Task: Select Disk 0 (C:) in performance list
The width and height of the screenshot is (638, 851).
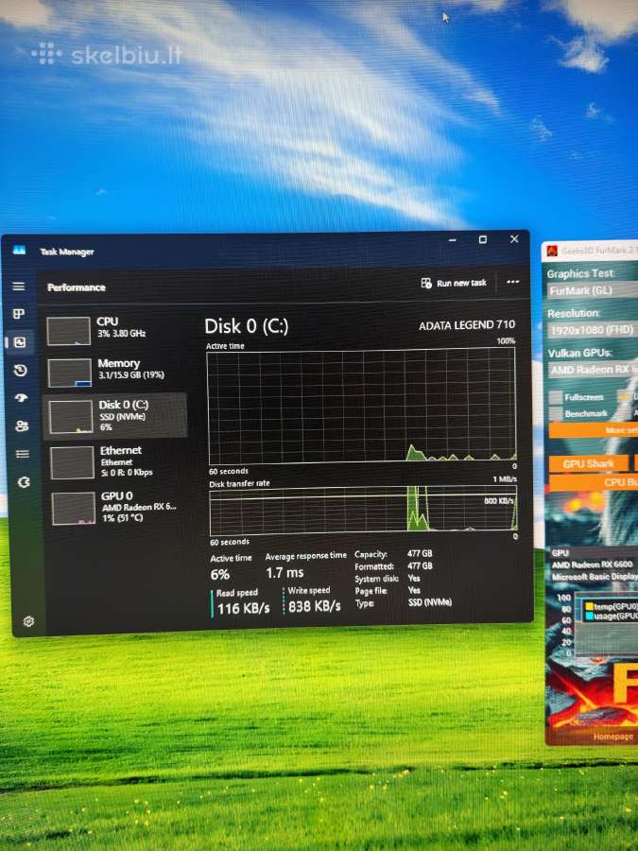Action: pyautogui.click(x=115, y=416)
